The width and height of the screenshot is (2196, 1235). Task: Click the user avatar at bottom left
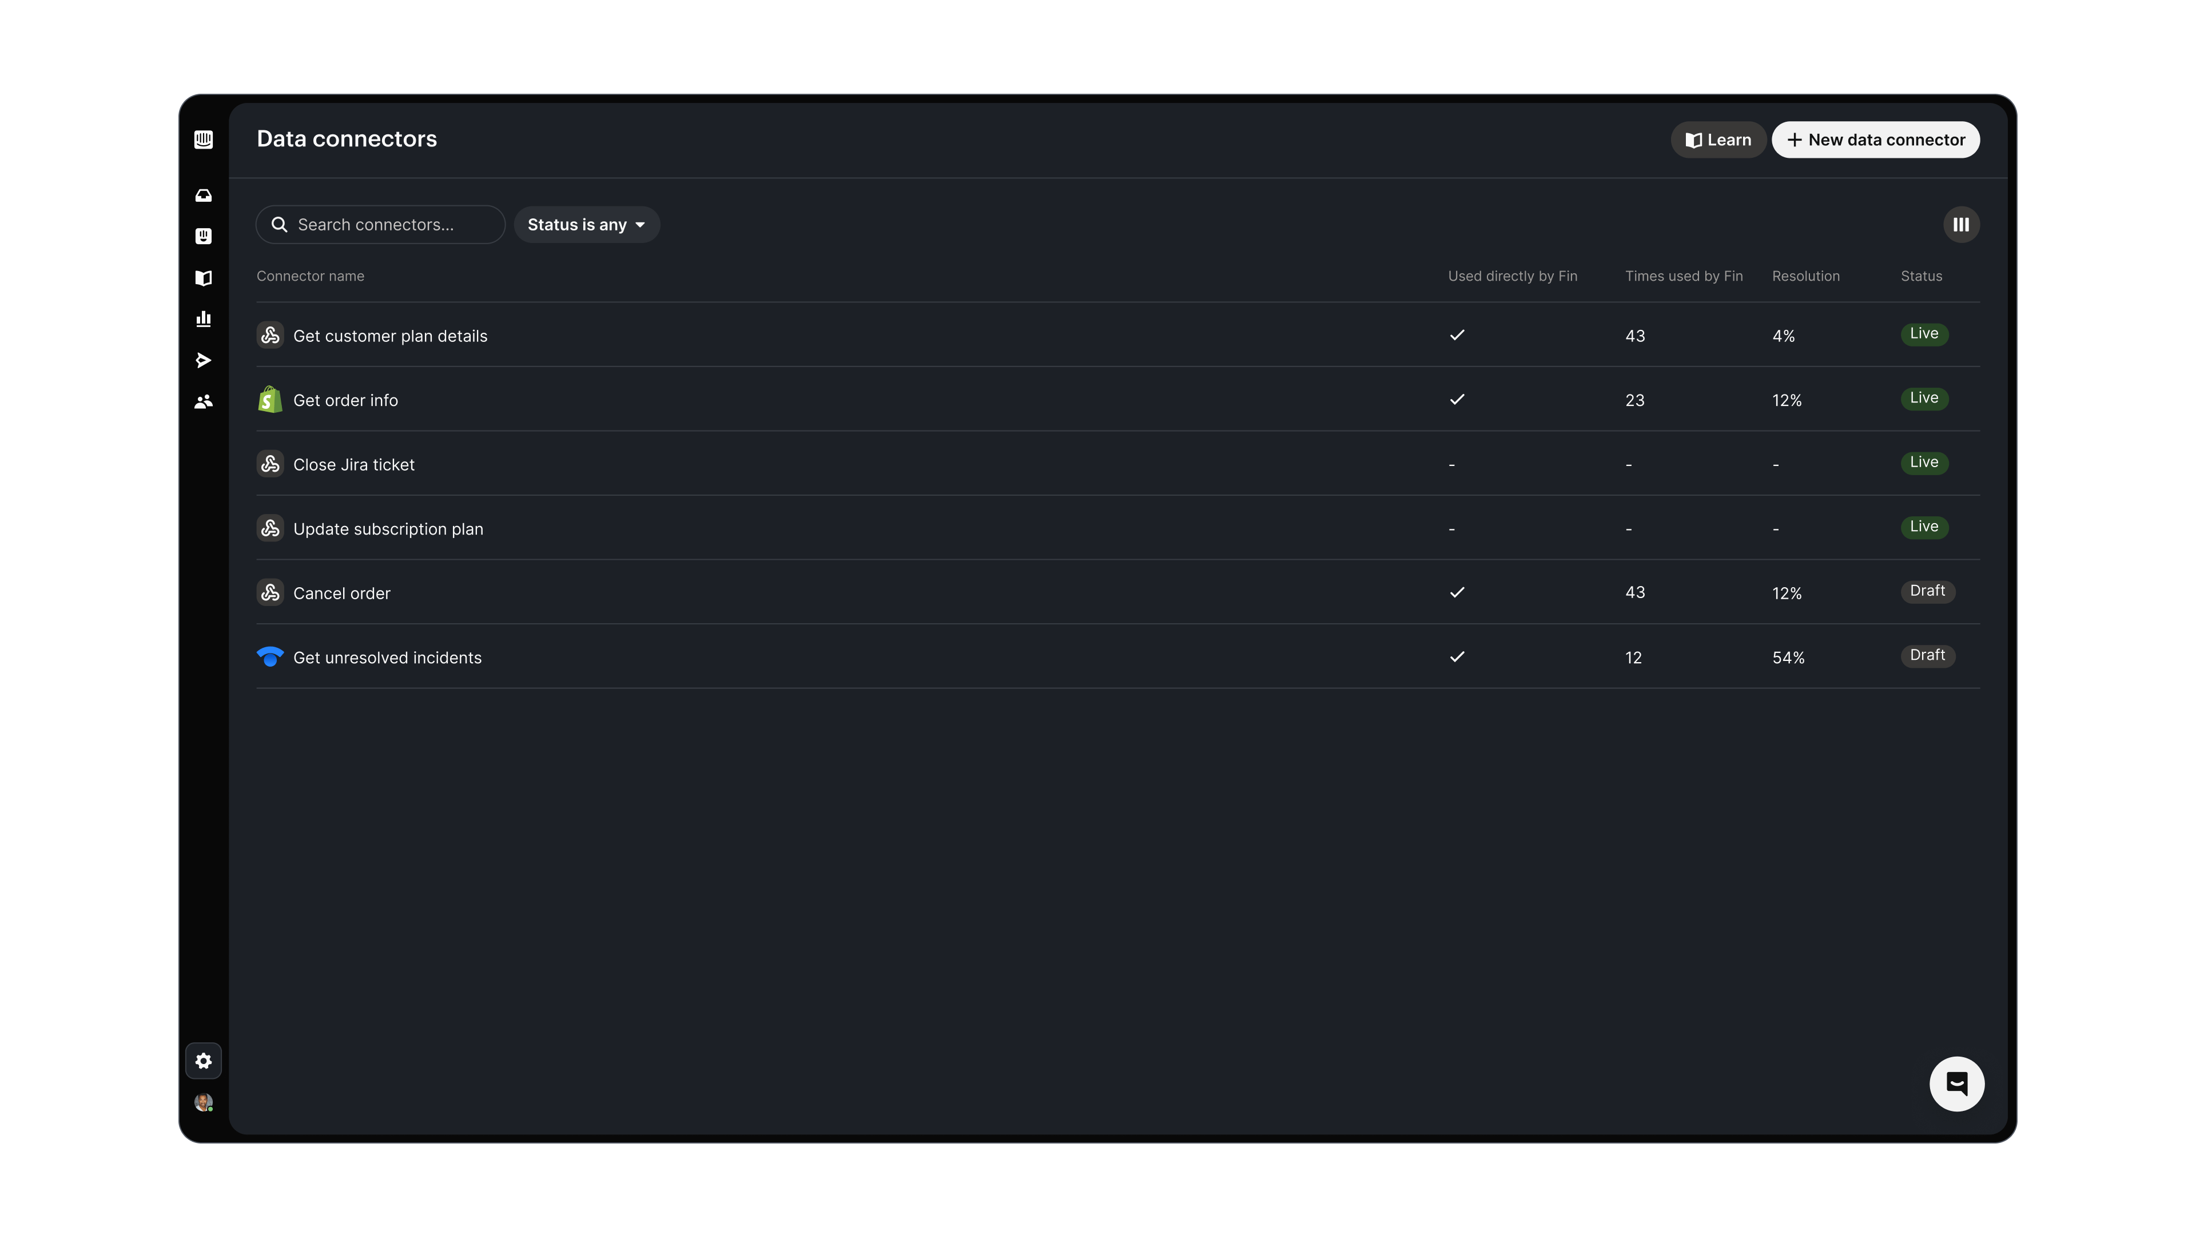tap(203, 1102)
